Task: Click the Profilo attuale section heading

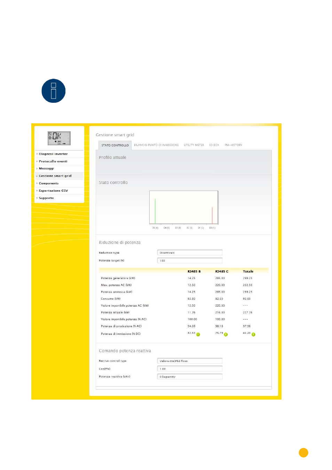Action: [x=112, y=157]
